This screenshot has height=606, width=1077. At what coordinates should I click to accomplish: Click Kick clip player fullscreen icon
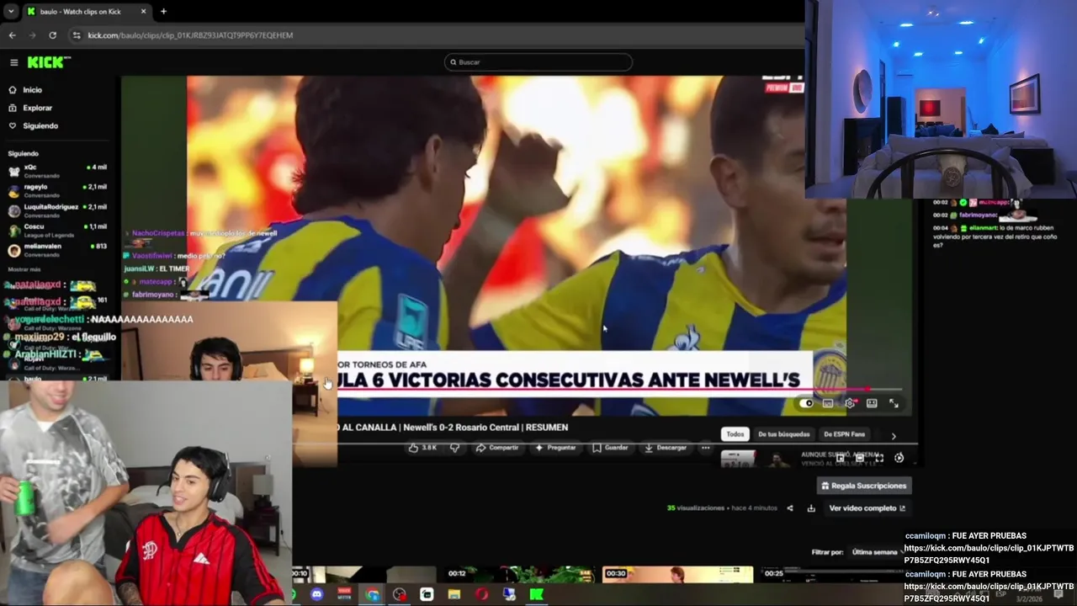(878, 458)
